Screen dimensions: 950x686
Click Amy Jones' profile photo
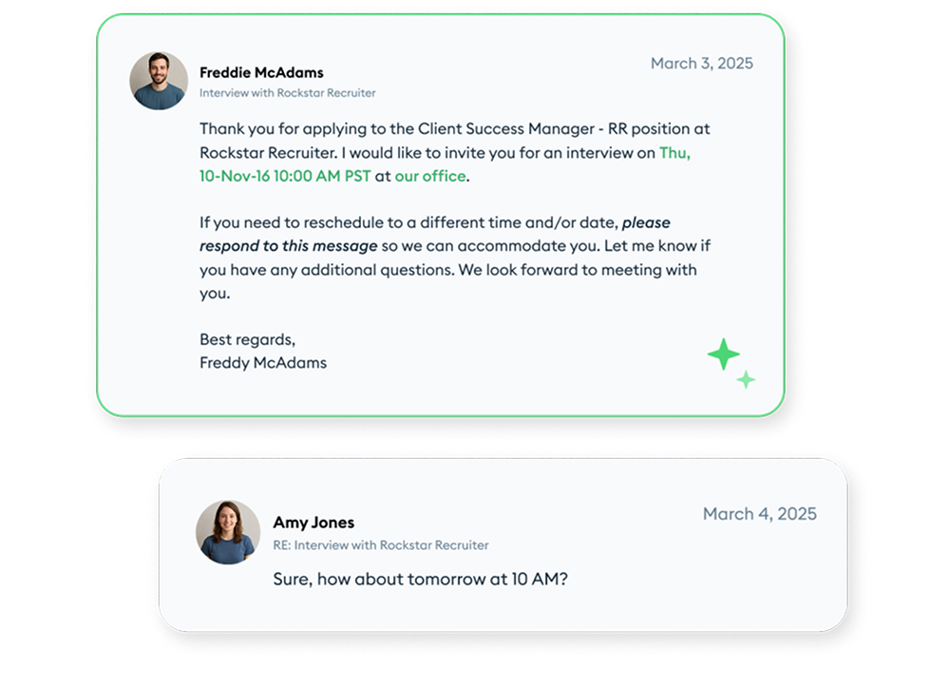pyautogui.click(x=227, y=532)
